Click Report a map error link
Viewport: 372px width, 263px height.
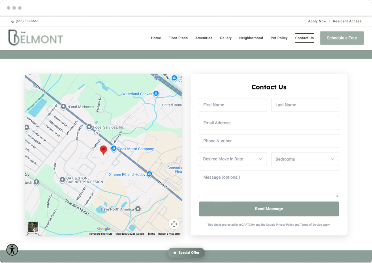point(169,234)
